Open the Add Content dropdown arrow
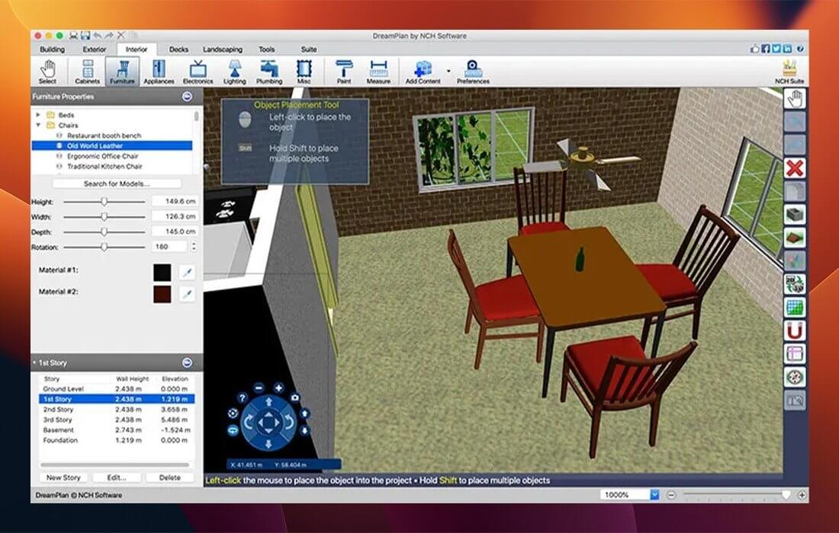The width and height of the screenshot is (839, 533). 448,70
